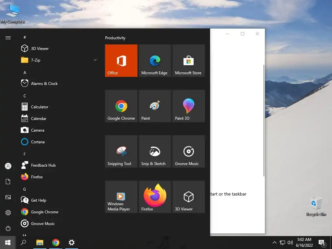Open the user account icon
This screenshot has width=332, height=249.
[8, 166]
